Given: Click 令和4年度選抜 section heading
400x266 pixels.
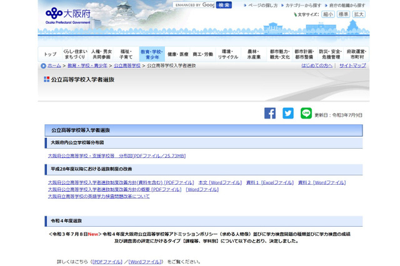Looking at the screenshot, I should click(66, 221).
